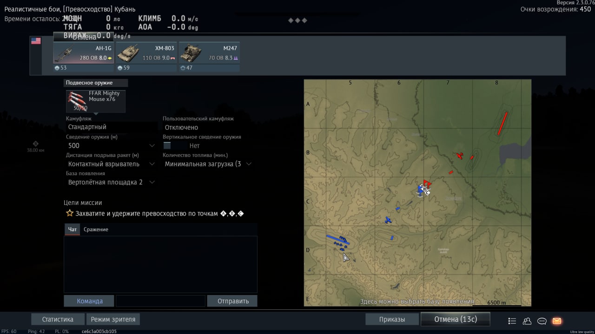
Task: Click the Очки возрождения: 450 label
Action: point(555,9)
